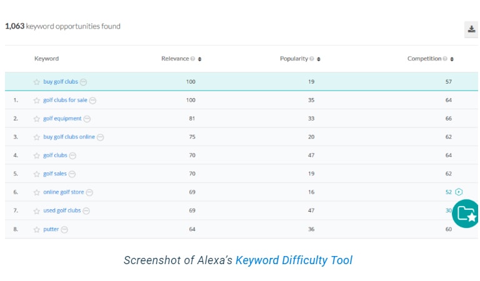Toggle star for used golf clubs
Image resolution: width=480 pixels, height=281 pixels.
pyautogui.click(x=37, y=211)
